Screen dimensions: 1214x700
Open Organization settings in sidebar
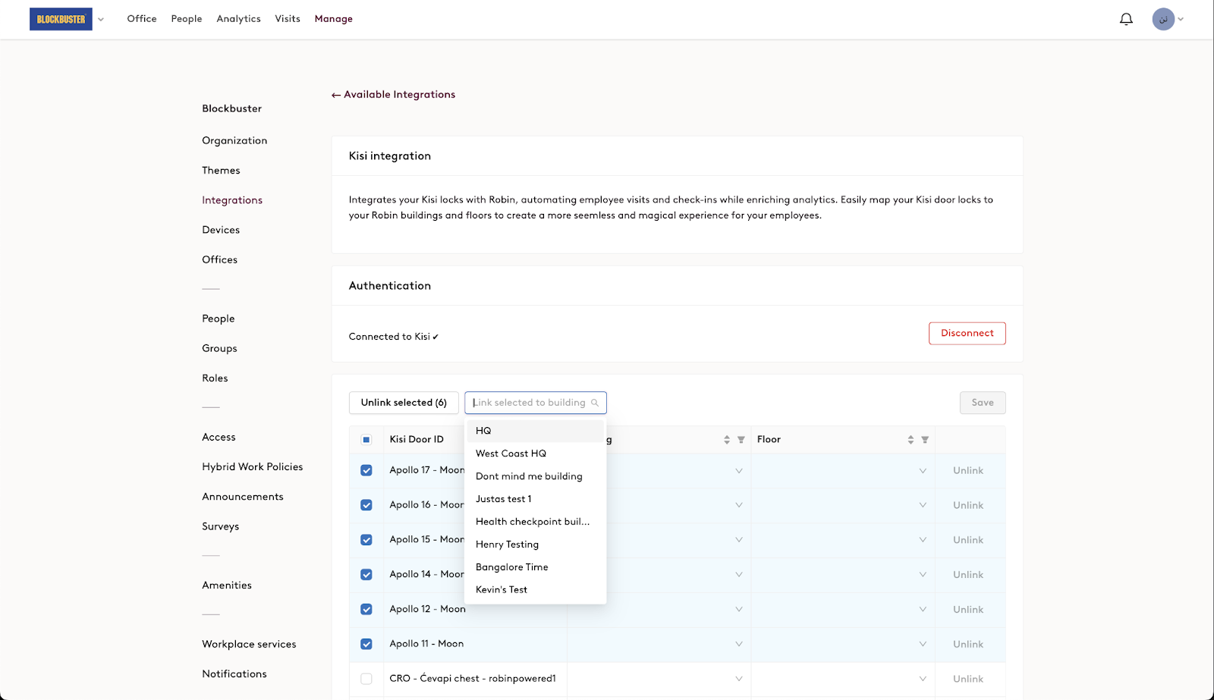click(234, 140)
